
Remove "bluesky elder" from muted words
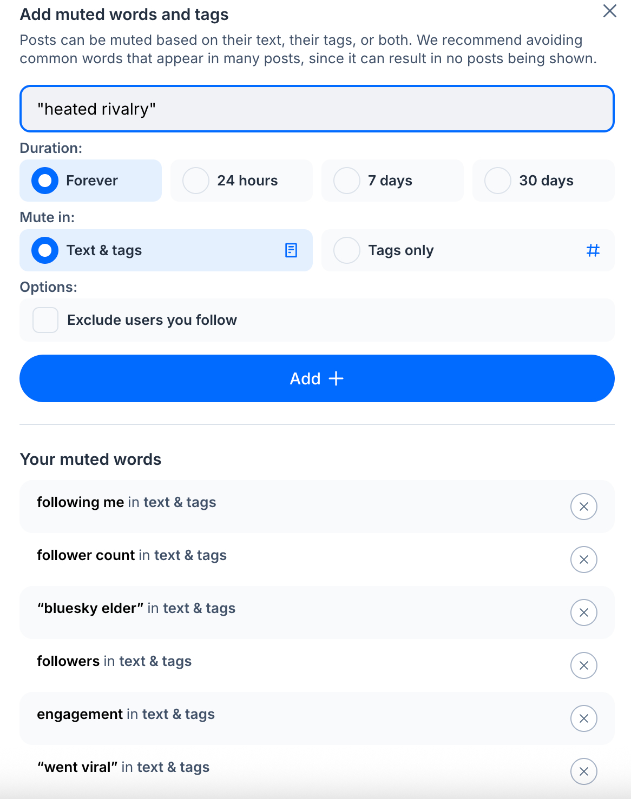tap(583, 612)
